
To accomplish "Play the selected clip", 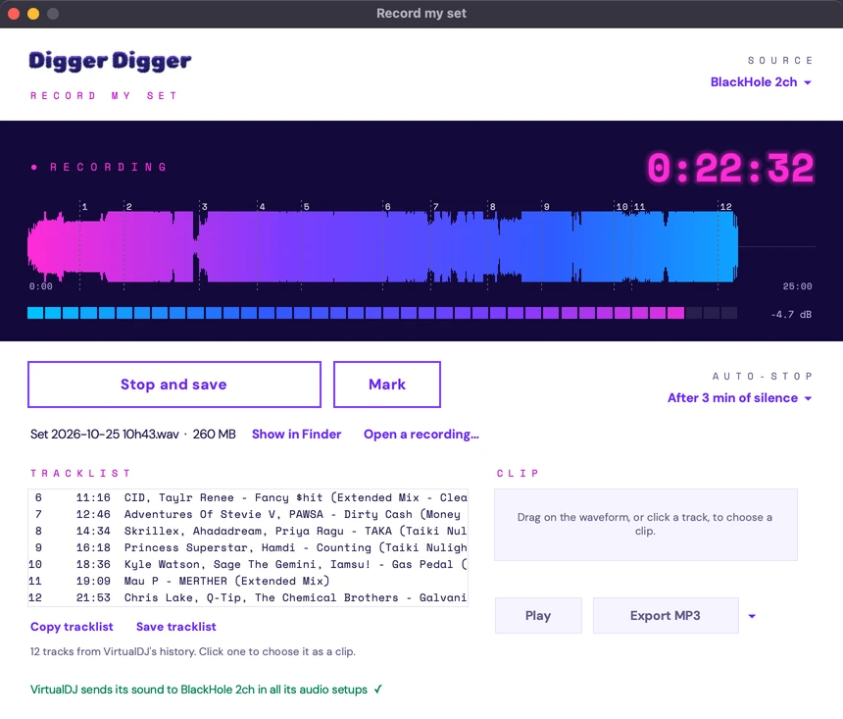I will click(x=538, y=616).
